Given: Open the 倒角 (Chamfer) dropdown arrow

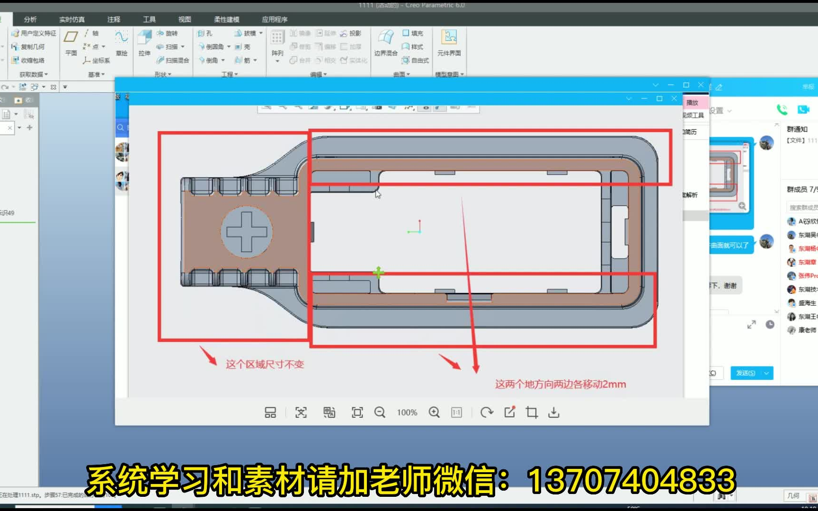Looking at the screenshot, I should (223, 60).
